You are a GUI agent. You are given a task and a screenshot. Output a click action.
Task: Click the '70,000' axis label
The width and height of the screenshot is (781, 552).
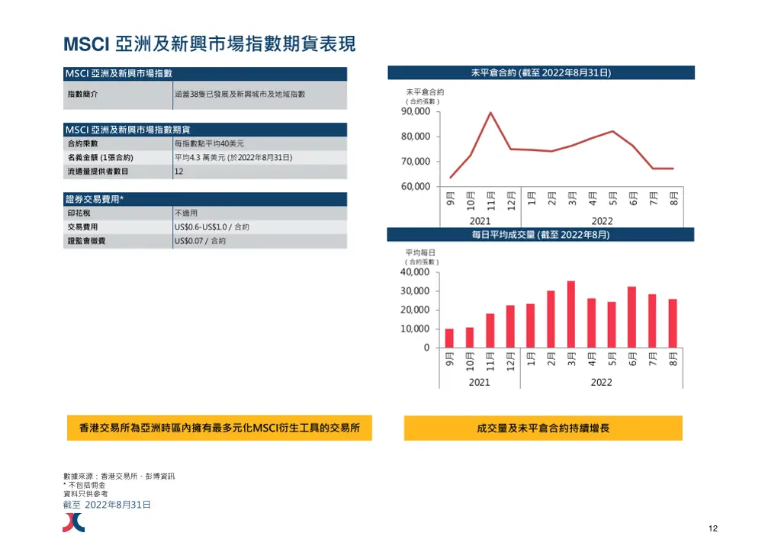pos(416,162)
